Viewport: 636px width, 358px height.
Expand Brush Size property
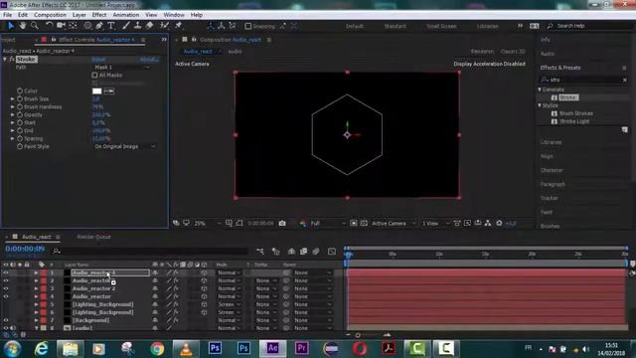coord(13,99)
